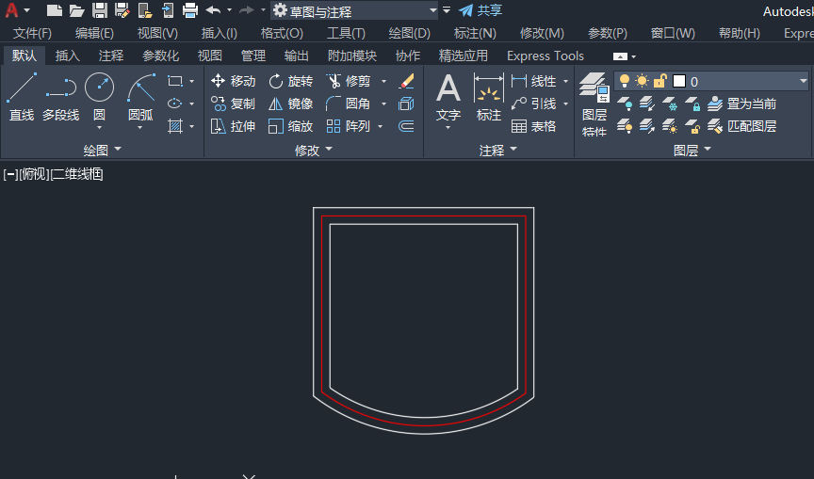Image resolution: width=814 pixels, height=479 pixels.
Task: Click the New file icon
Action: click(54, 10)
